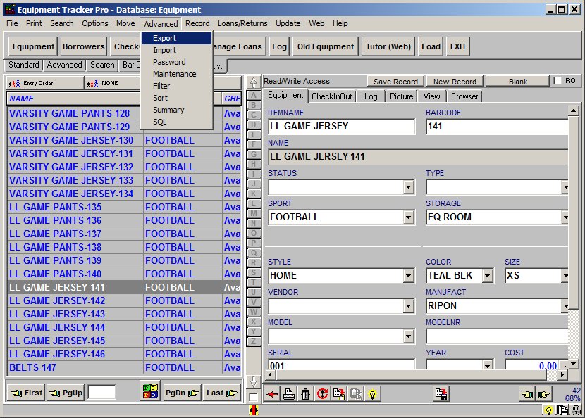585x418 pixels.
Task: Click the red circular undo icon
Action: point(322,394)
